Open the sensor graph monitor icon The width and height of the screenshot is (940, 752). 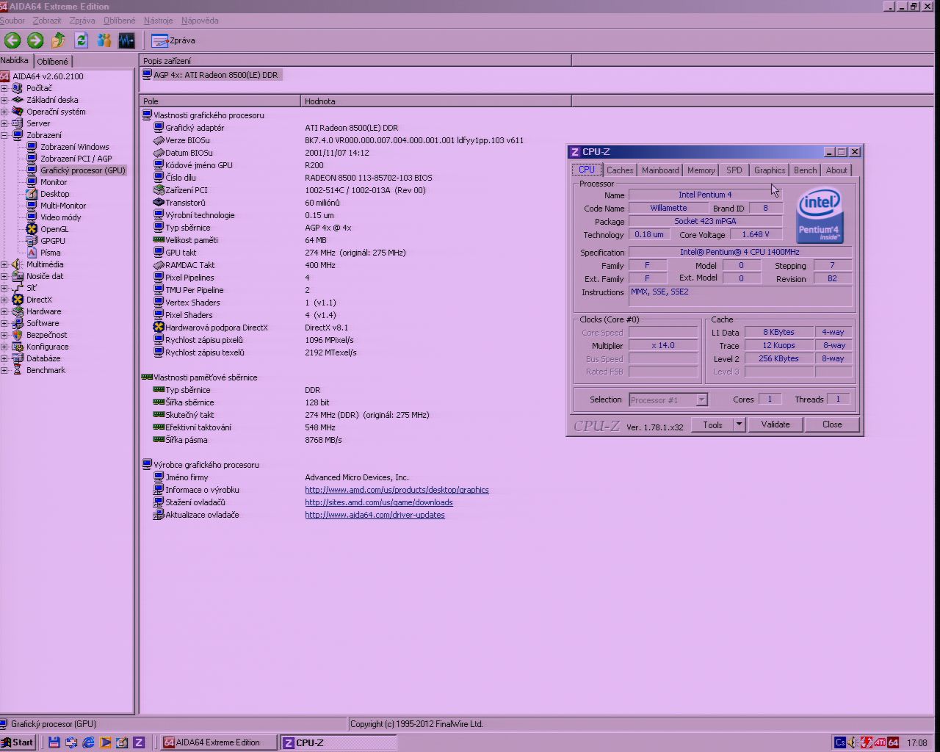click(x=127, y=40)
